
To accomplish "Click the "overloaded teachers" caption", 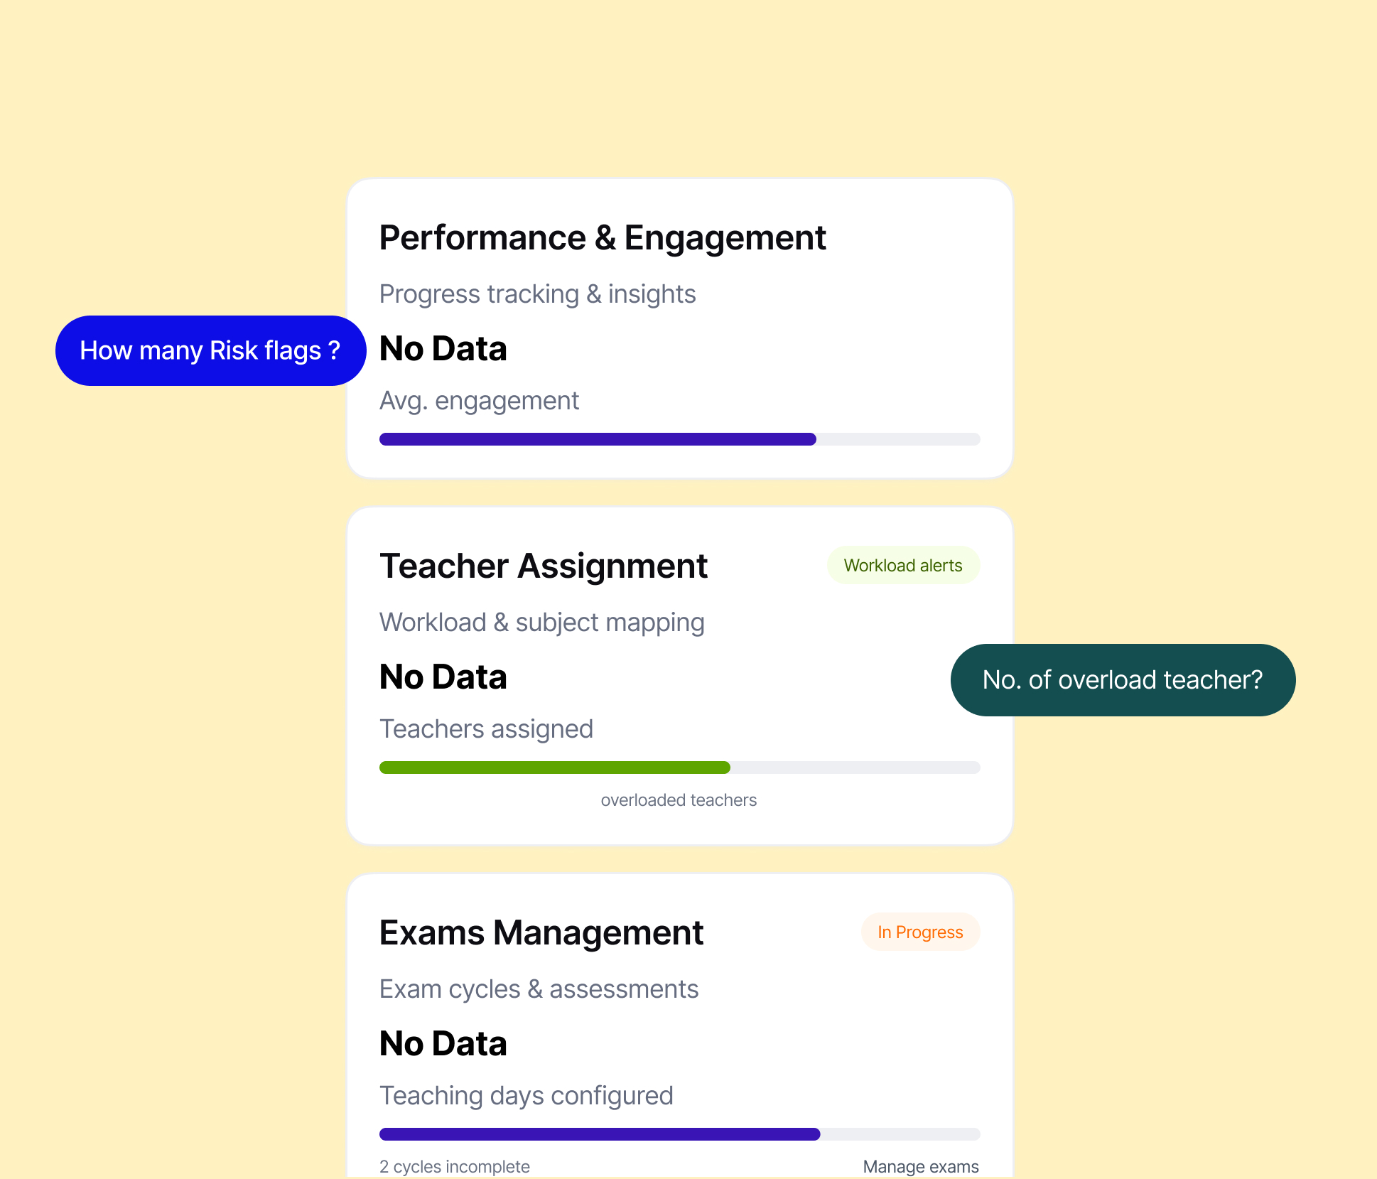I will pos(679,800).
